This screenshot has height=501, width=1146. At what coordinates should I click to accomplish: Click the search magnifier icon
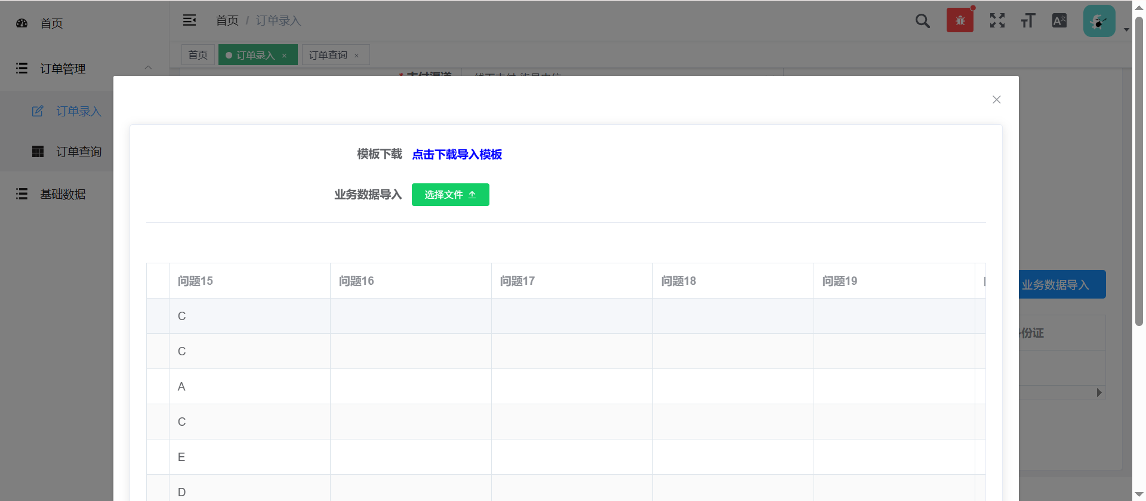pyautogui.click(x=922, y=21)
